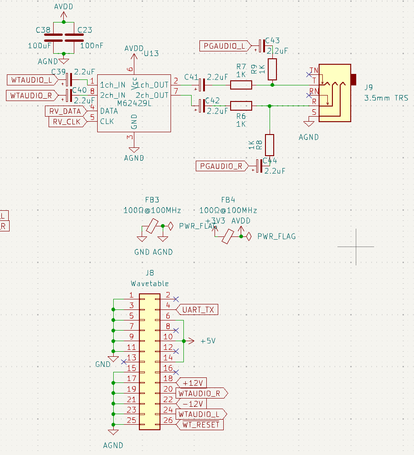Click the '100uF' value of C38
Image resolution: width=414 pixels, height=455 pixels.
[39, 45]
